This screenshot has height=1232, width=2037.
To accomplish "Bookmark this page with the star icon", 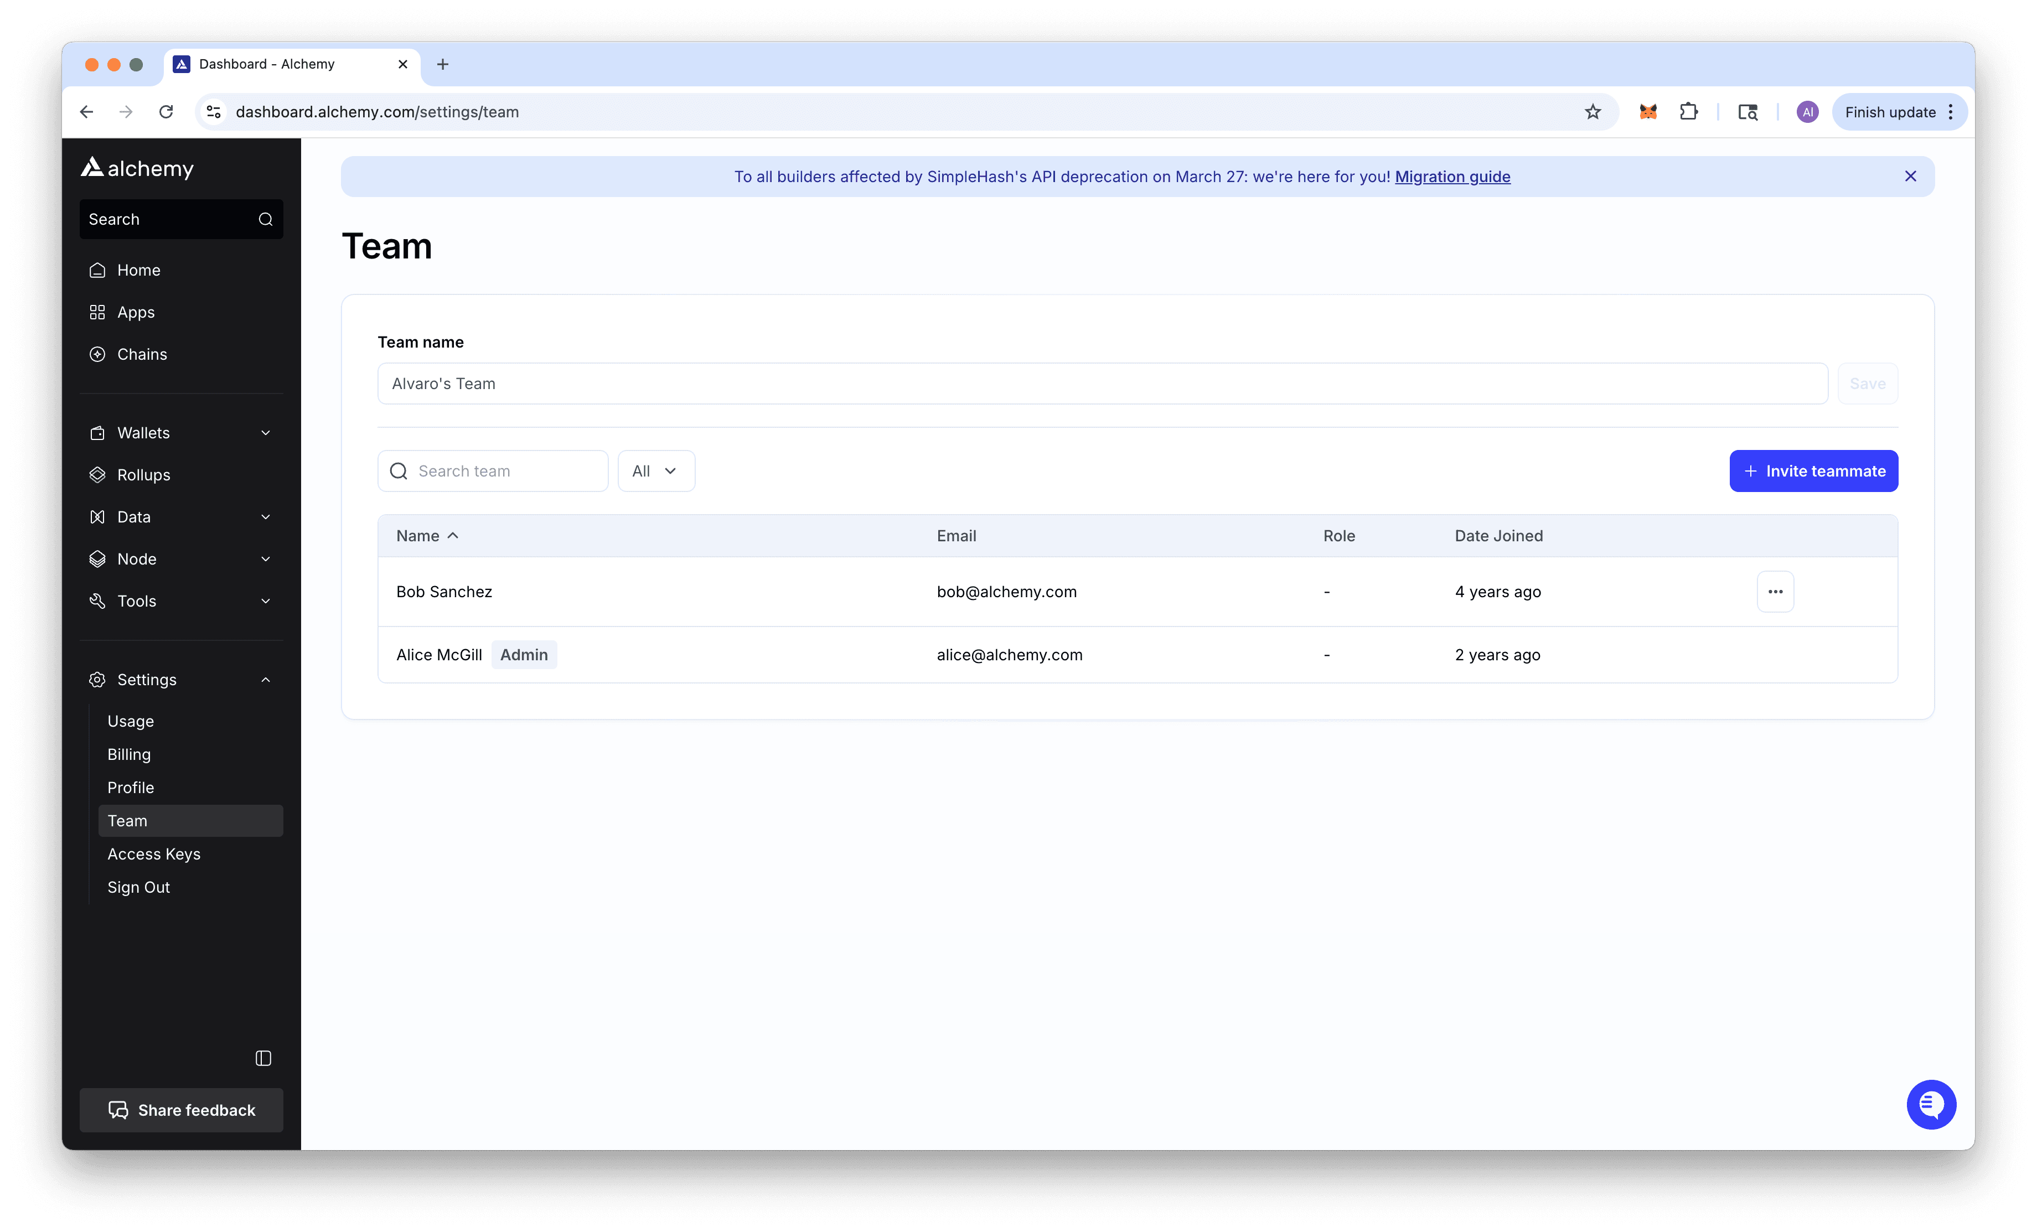I will (x=1592, y=112).
